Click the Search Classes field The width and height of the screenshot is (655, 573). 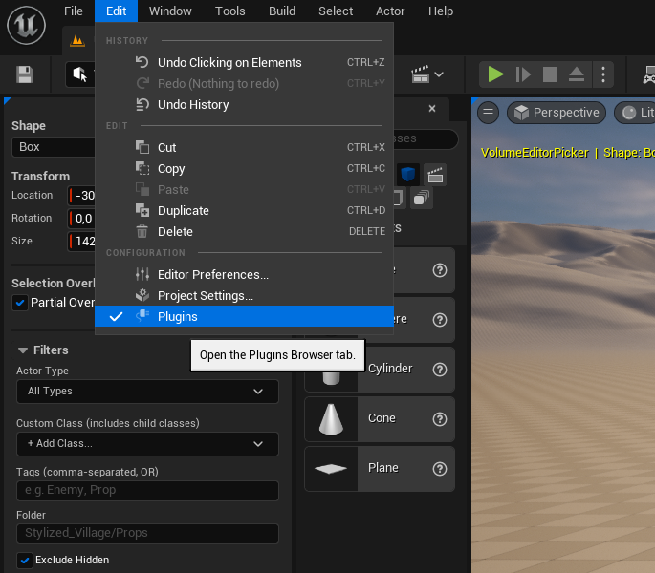pos(426,138)
